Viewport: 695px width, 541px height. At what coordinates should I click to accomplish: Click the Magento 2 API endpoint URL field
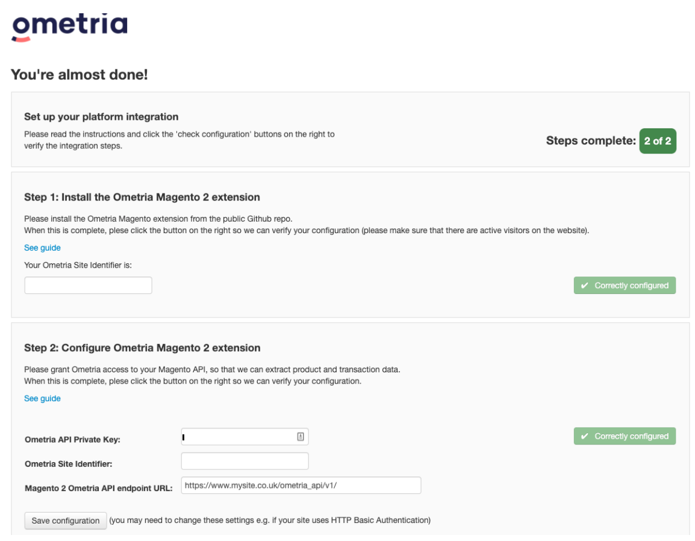pyautogui.click(x=301, y=486)
